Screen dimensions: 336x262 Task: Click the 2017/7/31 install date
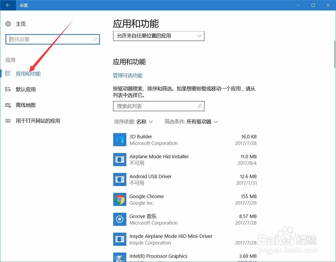[x=246, y=183]
